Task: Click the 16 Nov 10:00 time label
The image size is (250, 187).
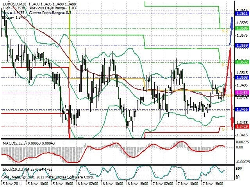Action: click(112, 183)
